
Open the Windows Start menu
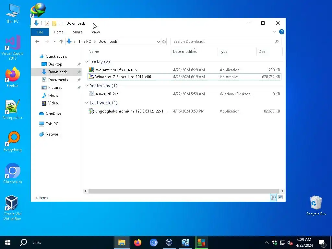click(x=8, y=243)
